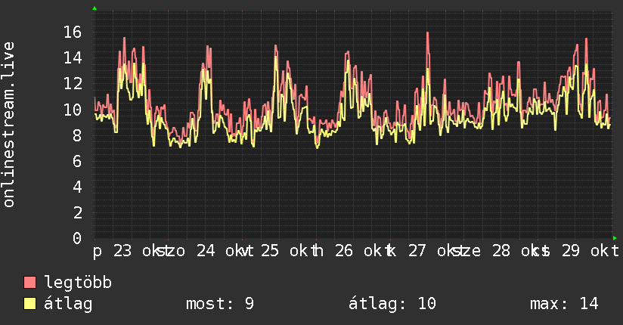Click y-axis label 12
This screenshot has height=325, width=623.
point(73,83)
